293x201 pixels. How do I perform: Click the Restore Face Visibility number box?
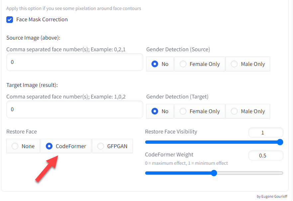click(x=265, y=132)
